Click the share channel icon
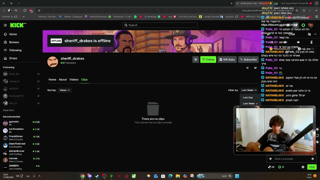Viewport: 320px width, 180px height. 247,68
